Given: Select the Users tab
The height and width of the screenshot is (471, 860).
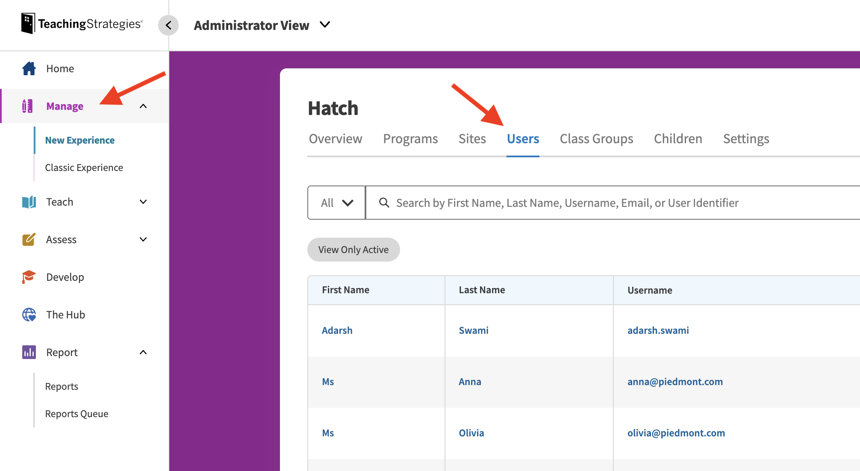Looking at the screenshot, I should tap(523, 139).
